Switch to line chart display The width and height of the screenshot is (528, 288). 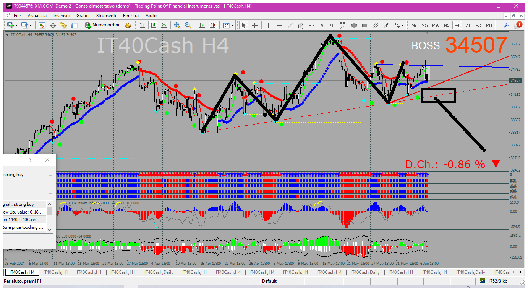[x=164, y=25]
